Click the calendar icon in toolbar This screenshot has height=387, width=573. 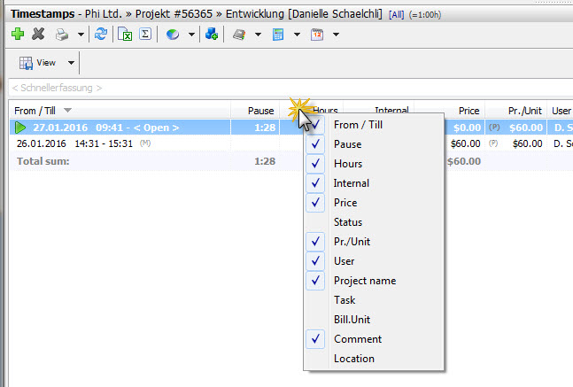pos(317,35)
